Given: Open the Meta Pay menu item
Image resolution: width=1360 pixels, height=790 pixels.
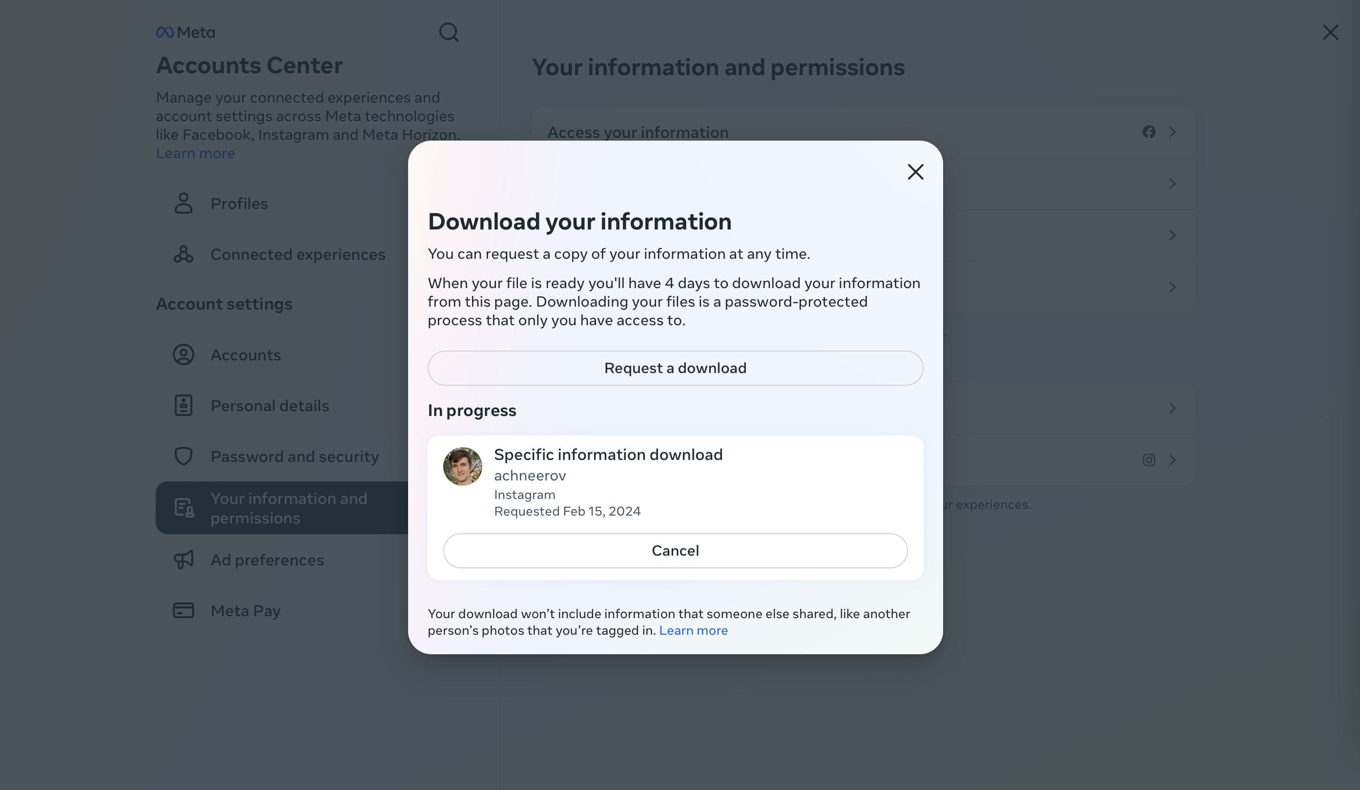Looking at the screenshot, I should [x=246, y=611].
